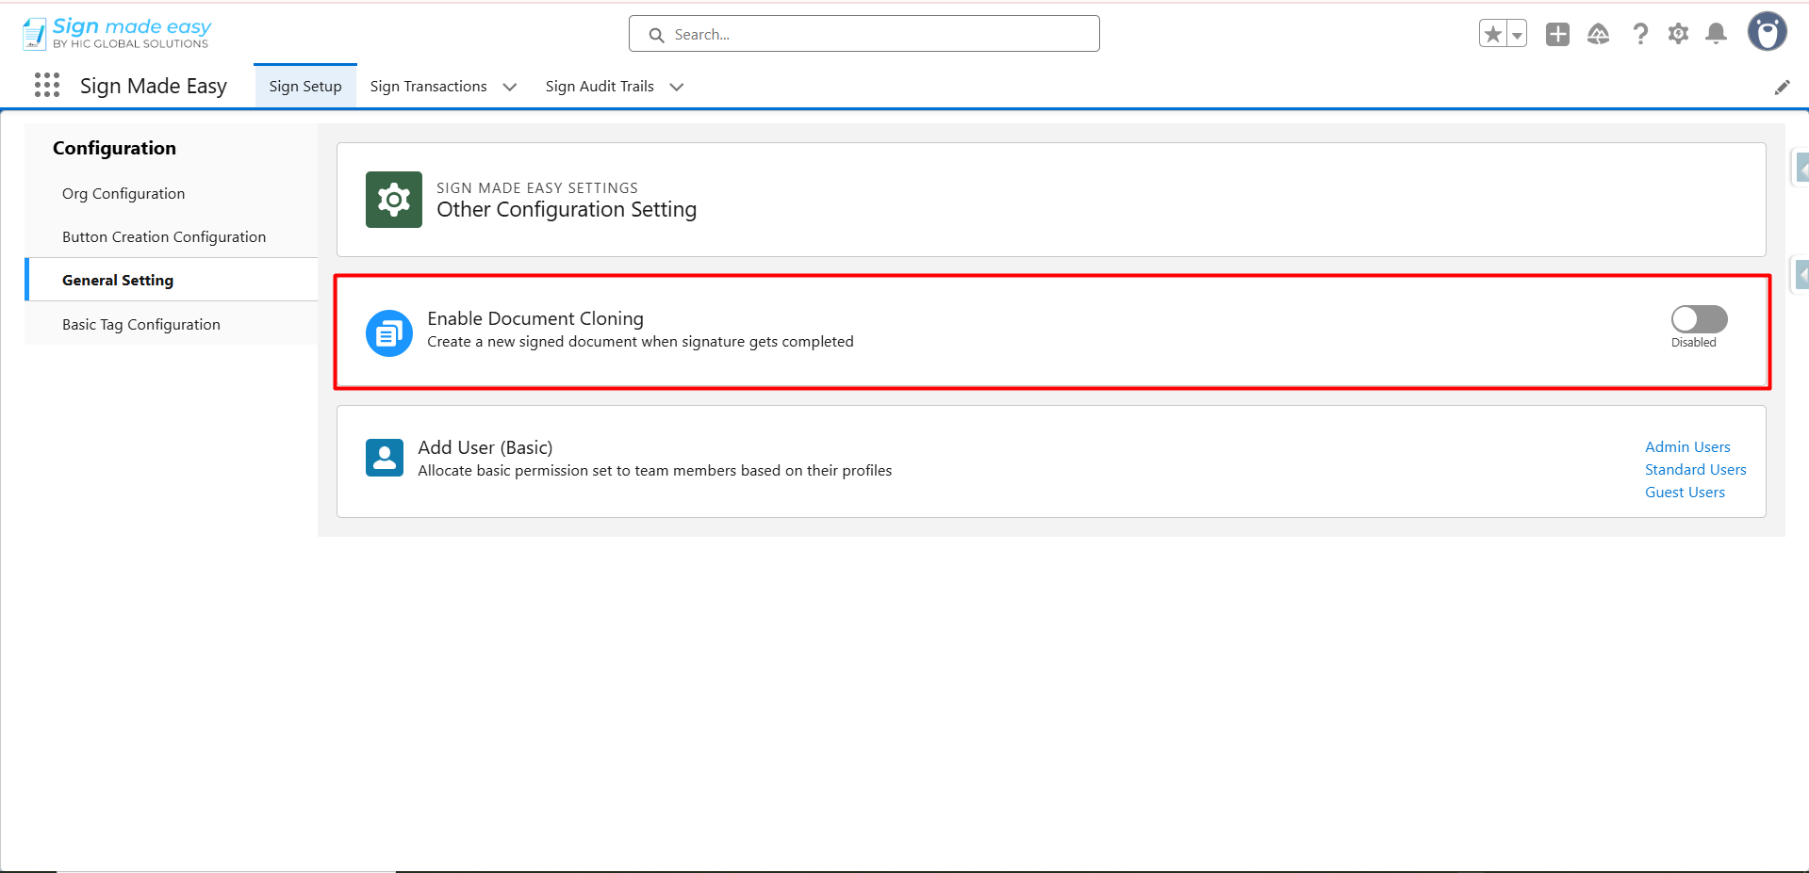The image size is (1809, 873).
Task: Open the Standard Users link
Action: (x=1695, y=470)
